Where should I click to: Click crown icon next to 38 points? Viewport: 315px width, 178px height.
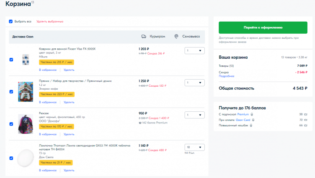pyautogui.click(x=306, y=114)
